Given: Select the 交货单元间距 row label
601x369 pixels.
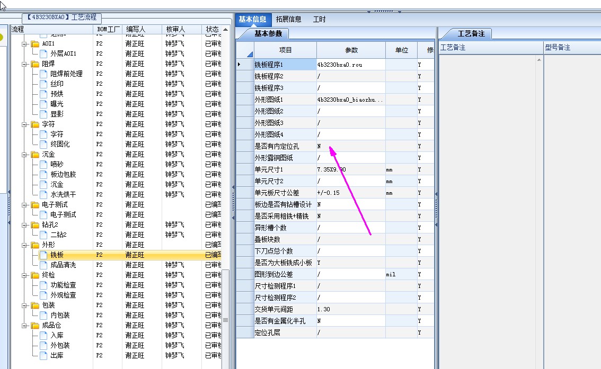Looking at the screenshot, I should 285,309.
